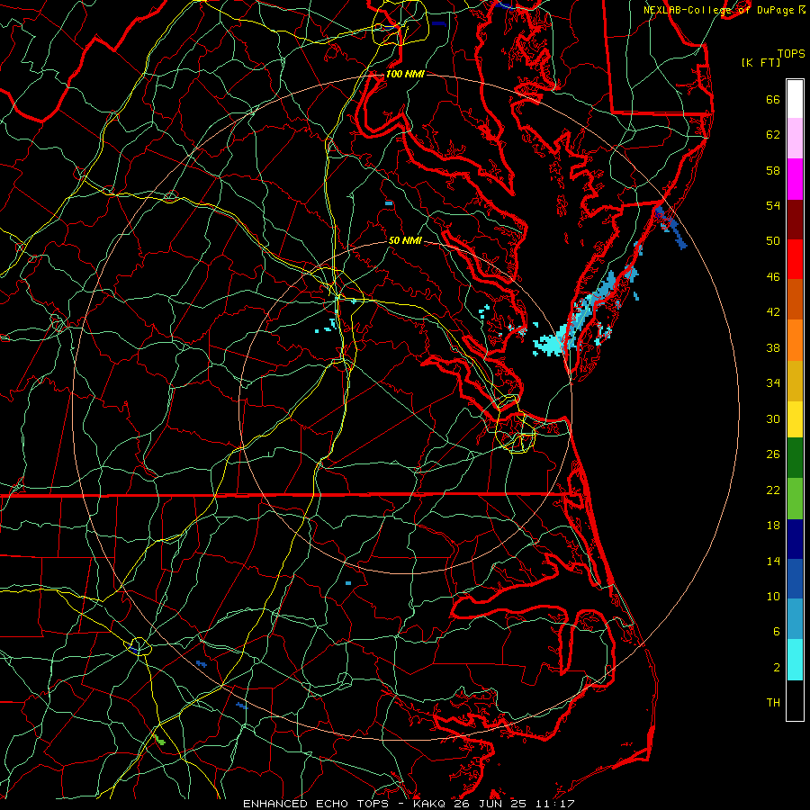Click the legend value "30"
The width and height of the screenshot is (810, 810).
pyautogui.click(x=773, y=418)
